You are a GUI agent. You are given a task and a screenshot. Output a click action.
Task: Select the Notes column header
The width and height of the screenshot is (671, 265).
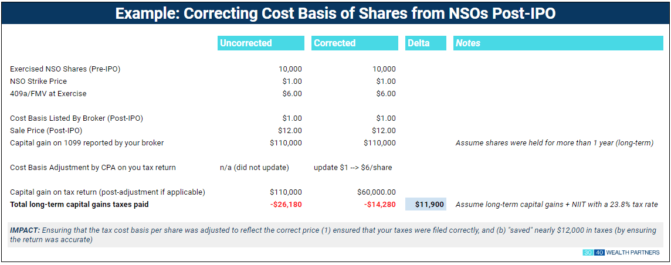[558, 43]
